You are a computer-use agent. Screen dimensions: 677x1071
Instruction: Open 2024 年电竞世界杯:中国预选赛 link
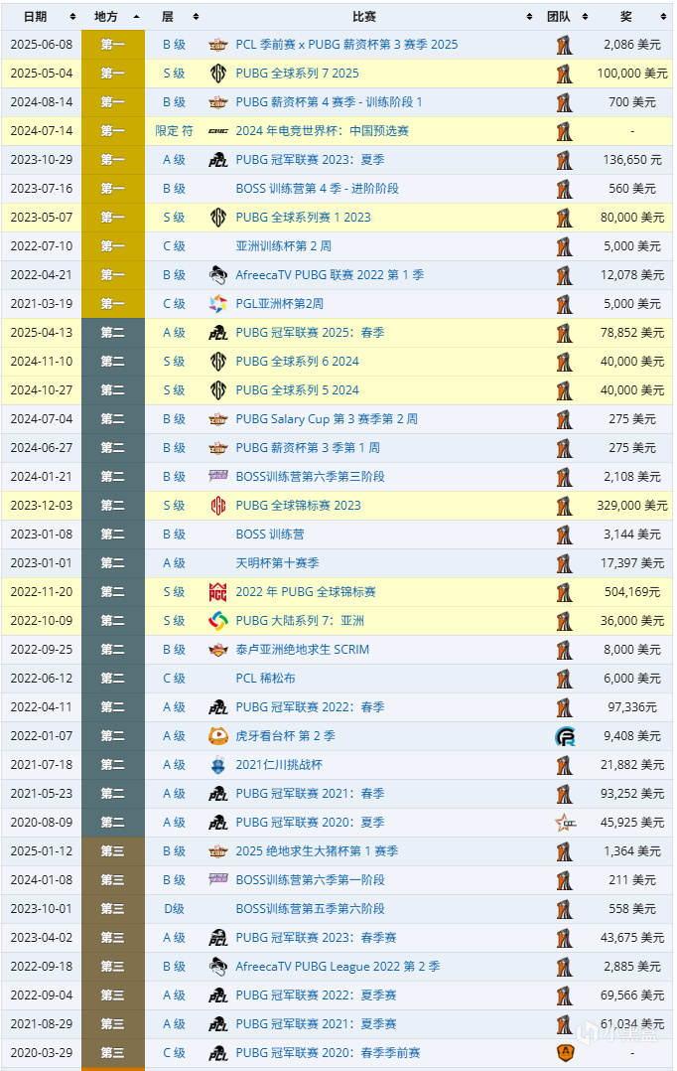tap(322, 130)
